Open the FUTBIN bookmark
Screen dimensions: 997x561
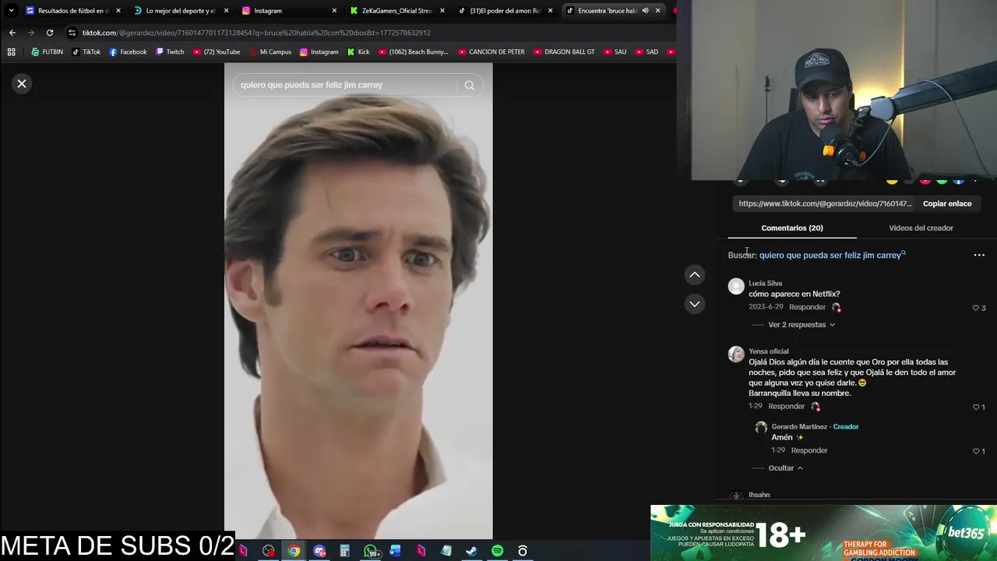pos(47,52)
